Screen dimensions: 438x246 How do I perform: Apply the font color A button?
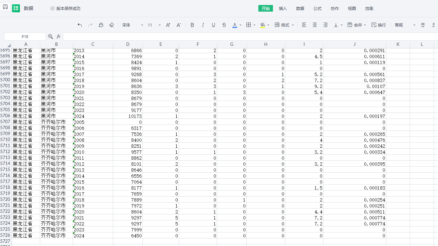point(235,25)
